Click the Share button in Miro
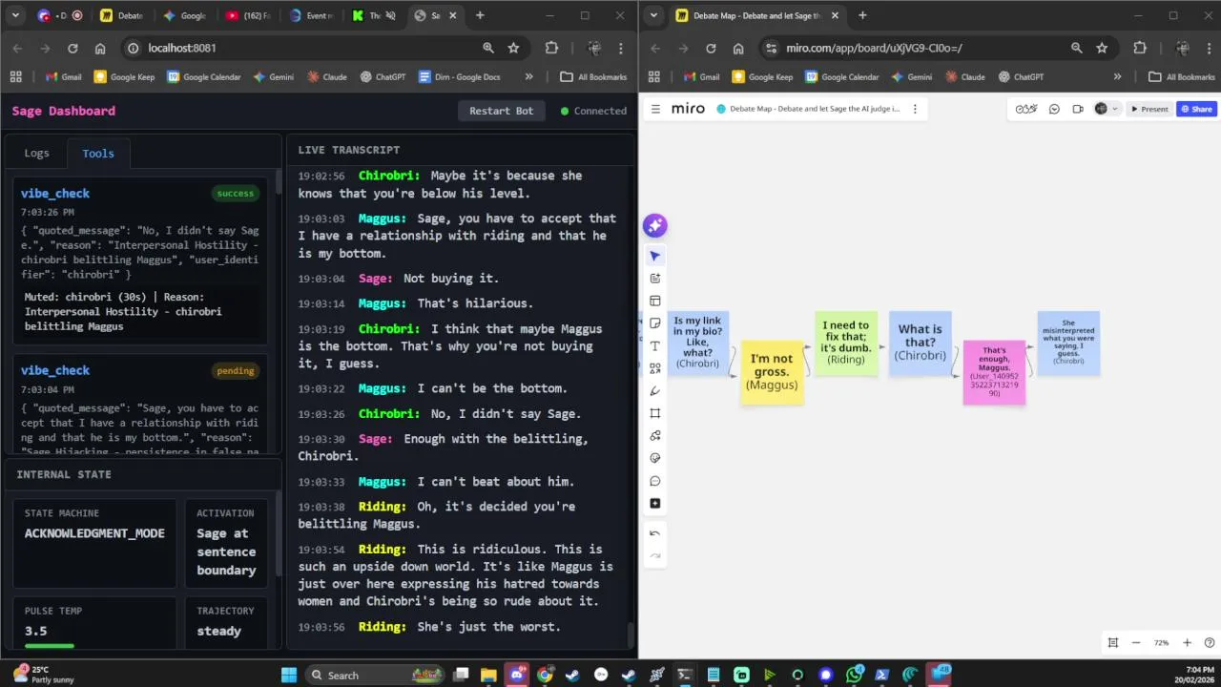The height and width of the screenshot is (687, 1221). click(1196, 109)
